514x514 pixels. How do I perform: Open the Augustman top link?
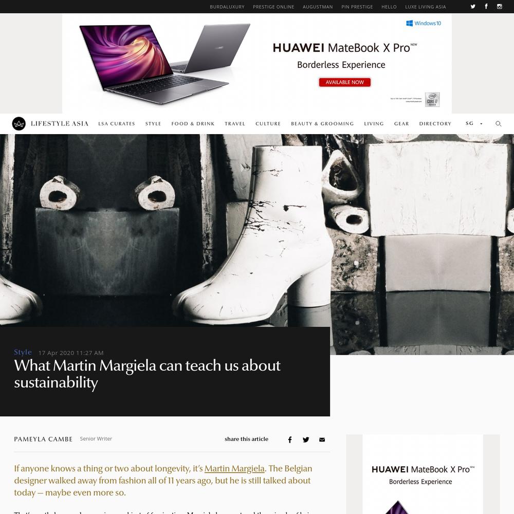[318, 7]
